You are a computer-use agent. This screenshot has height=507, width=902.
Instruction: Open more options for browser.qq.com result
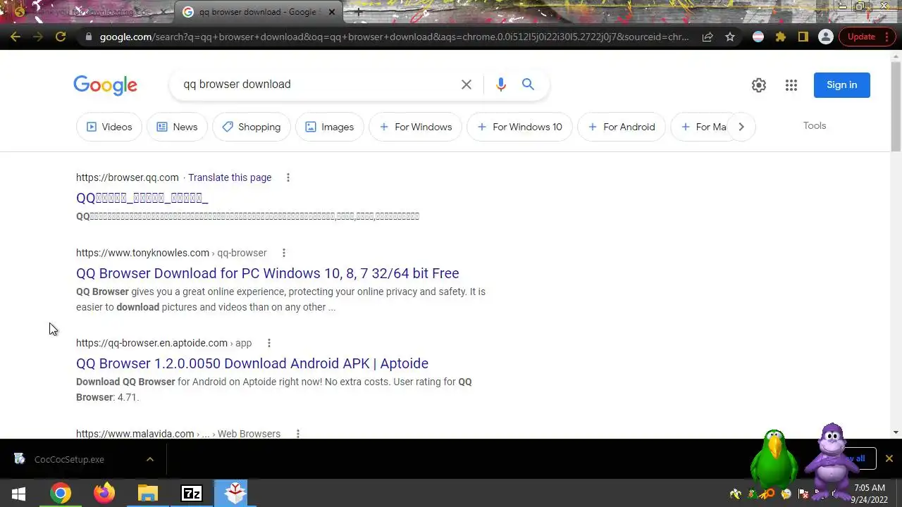(288, 177)
